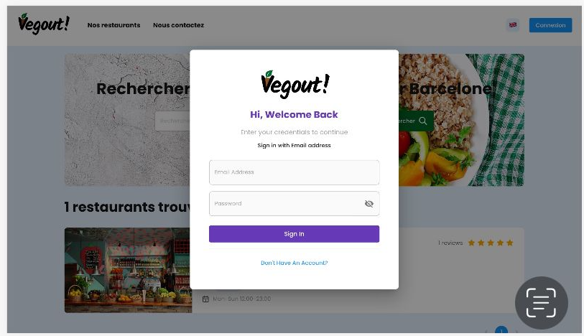Click the calendar opening hours icon
This screenshot has width=584, height=336.
tap(205, 299)
